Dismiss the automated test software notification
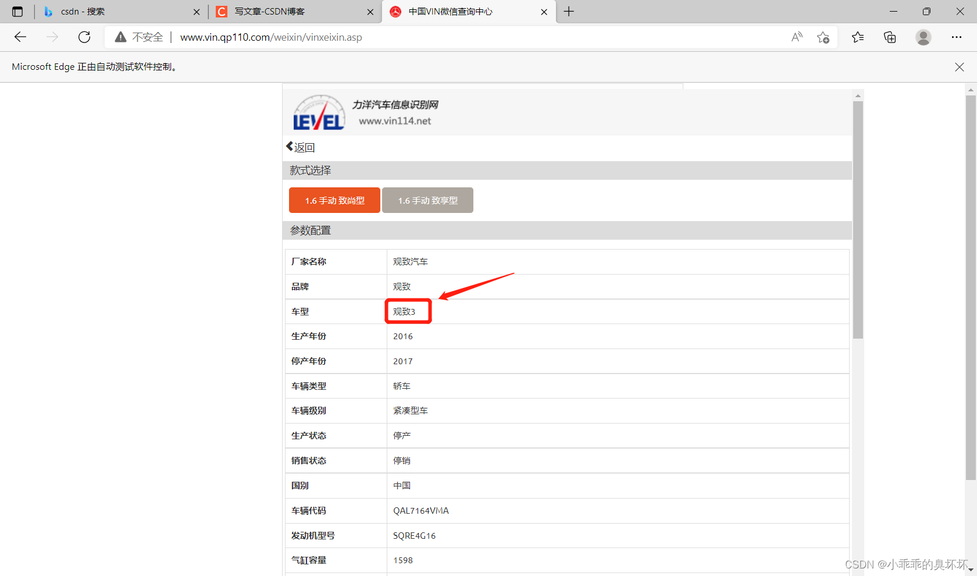 pyautogui.click(x=960, y=67)
